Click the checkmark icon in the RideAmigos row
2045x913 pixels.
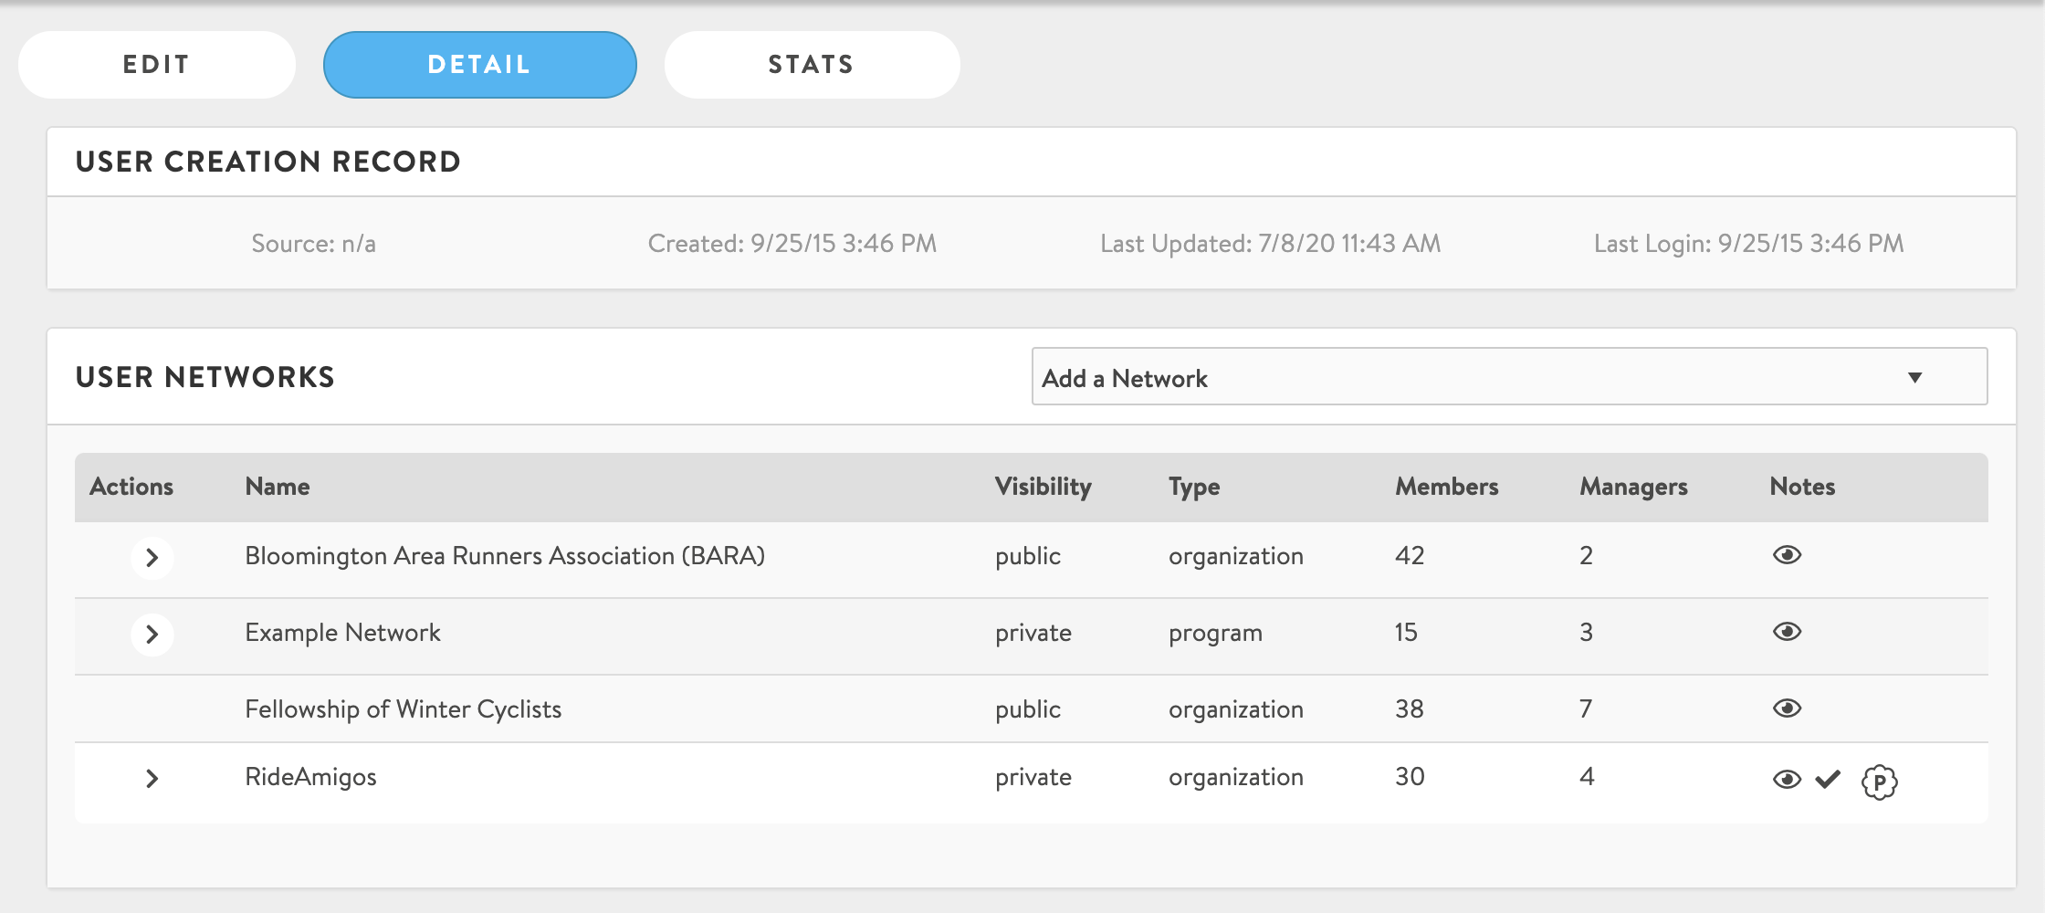coord(1828,780)
